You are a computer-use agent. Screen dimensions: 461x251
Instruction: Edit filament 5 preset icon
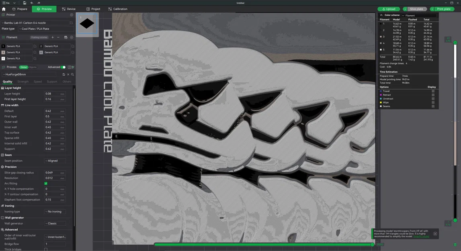(x=35, y=59)
